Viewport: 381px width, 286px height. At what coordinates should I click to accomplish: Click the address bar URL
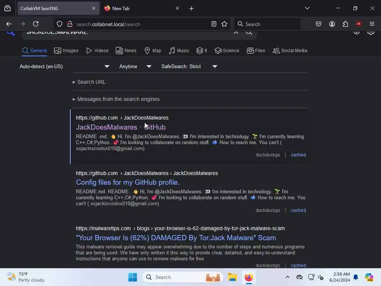108,24
